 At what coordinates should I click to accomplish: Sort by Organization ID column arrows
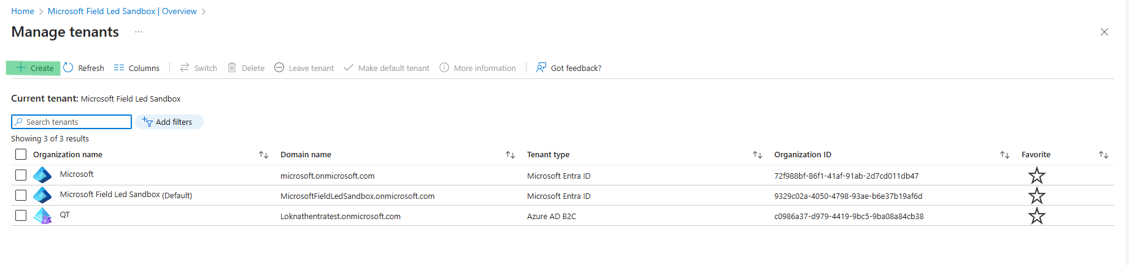coord(1005,155)
